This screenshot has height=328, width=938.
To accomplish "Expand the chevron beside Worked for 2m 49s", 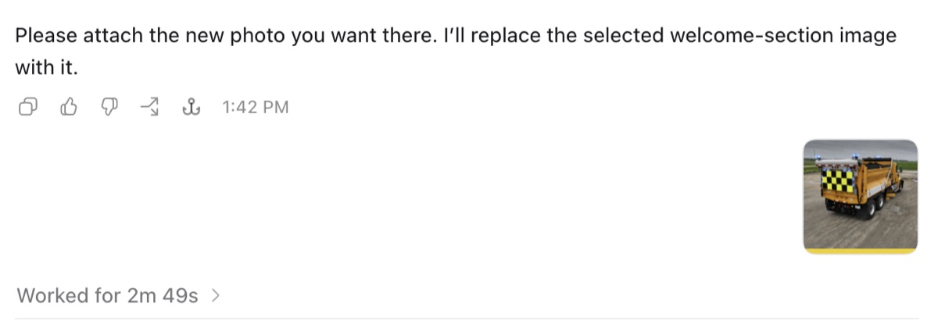I will point(216,296).
